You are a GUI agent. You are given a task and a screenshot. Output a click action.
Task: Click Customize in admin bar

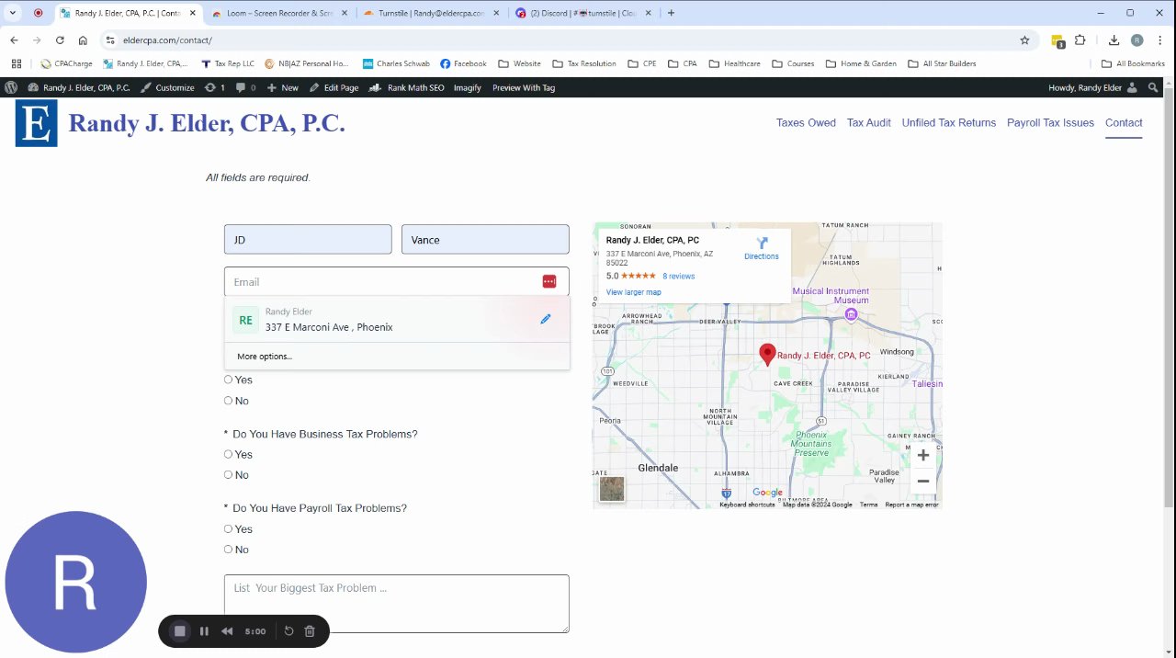(167, 87)
